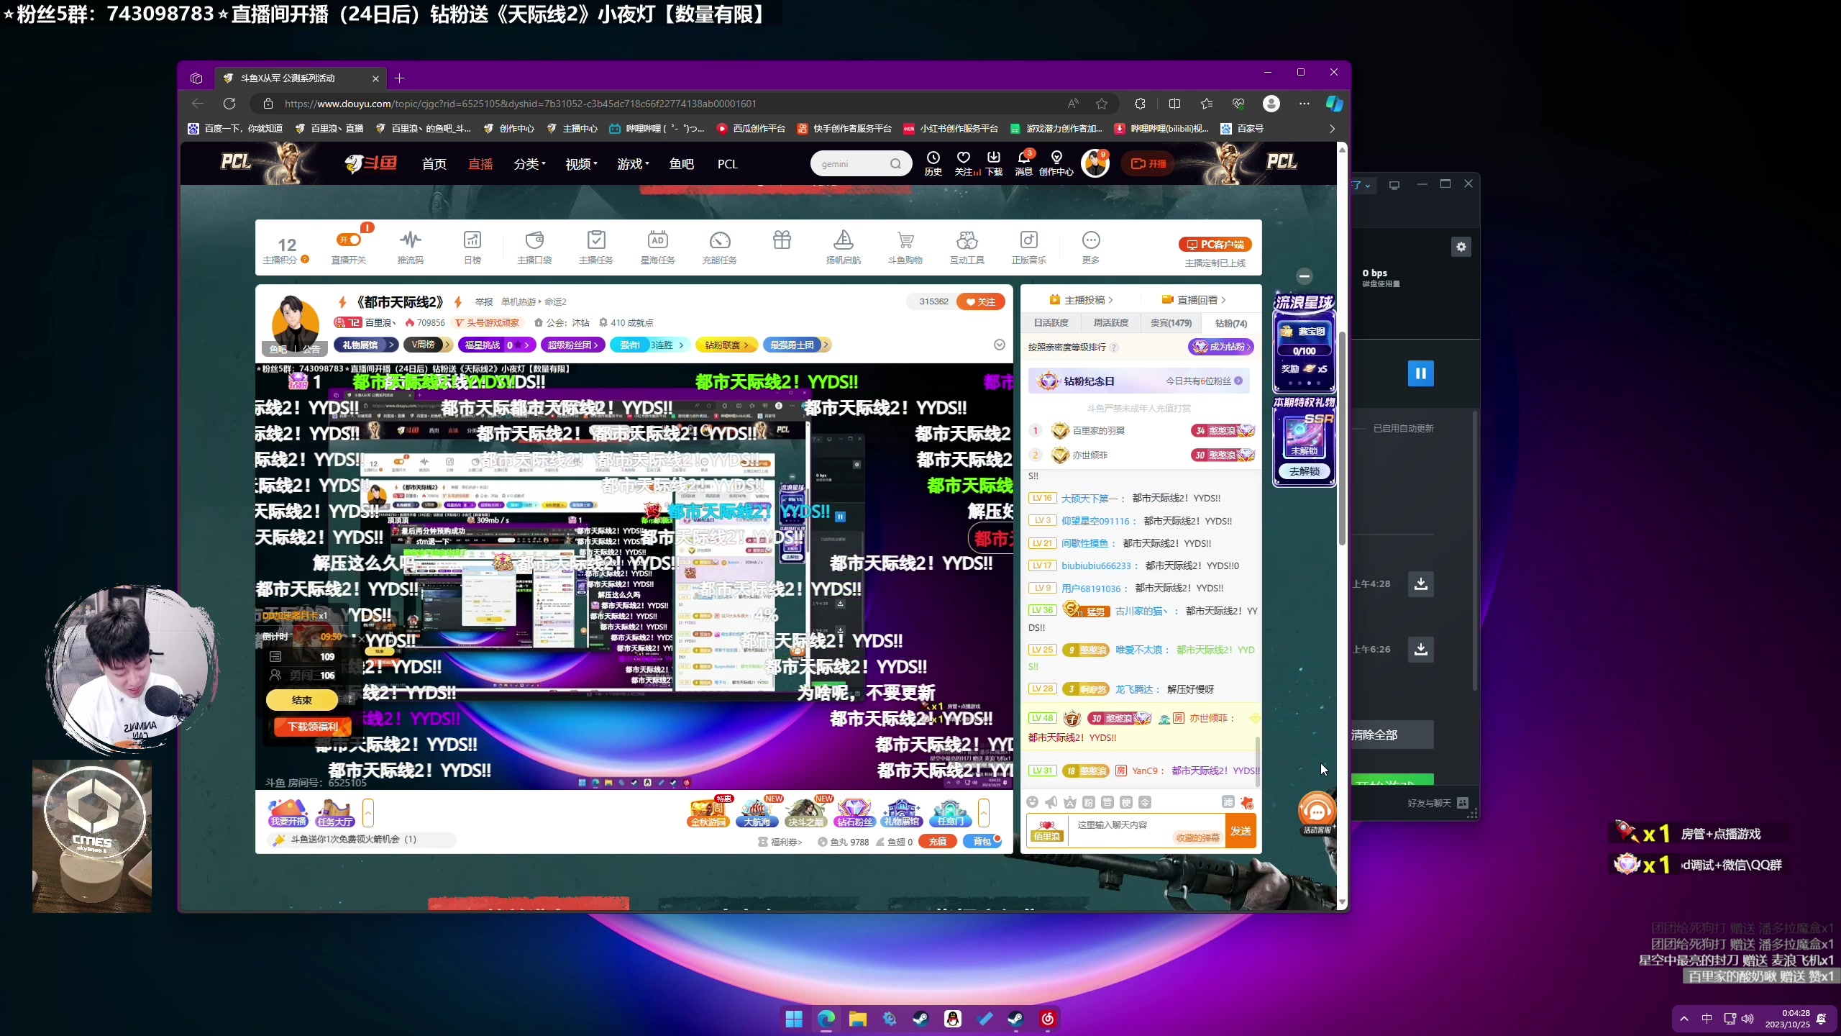The height and width of the screenshot is (1036, 1841).
Task: Open the 福星挑战 badge
Action: tap(496, 345)
